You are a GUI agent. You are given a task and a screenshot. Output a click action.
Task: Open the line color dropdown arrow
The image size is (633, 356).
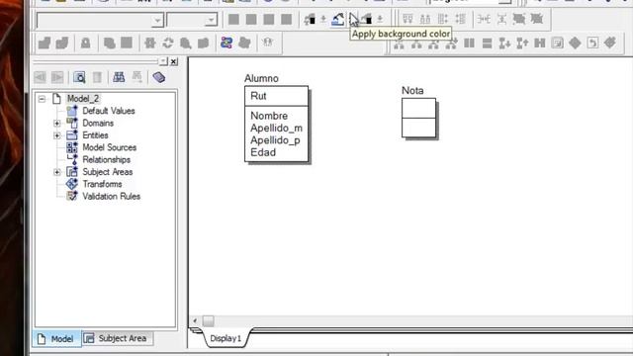click(380, 19)
